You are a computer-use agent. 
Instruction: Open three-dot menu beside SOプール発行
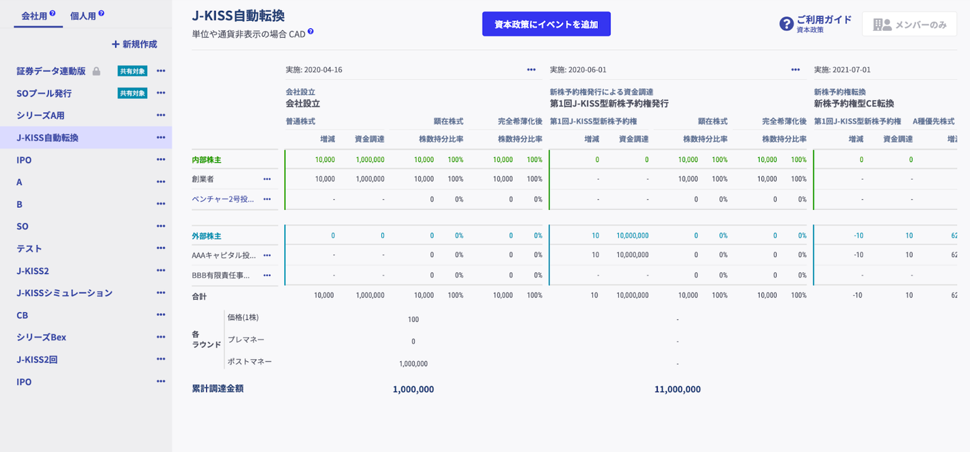160,93
